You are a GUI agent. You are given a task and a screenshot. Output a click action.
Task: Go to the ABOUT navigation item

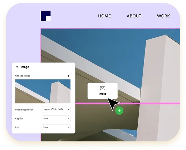pos(134,16)
